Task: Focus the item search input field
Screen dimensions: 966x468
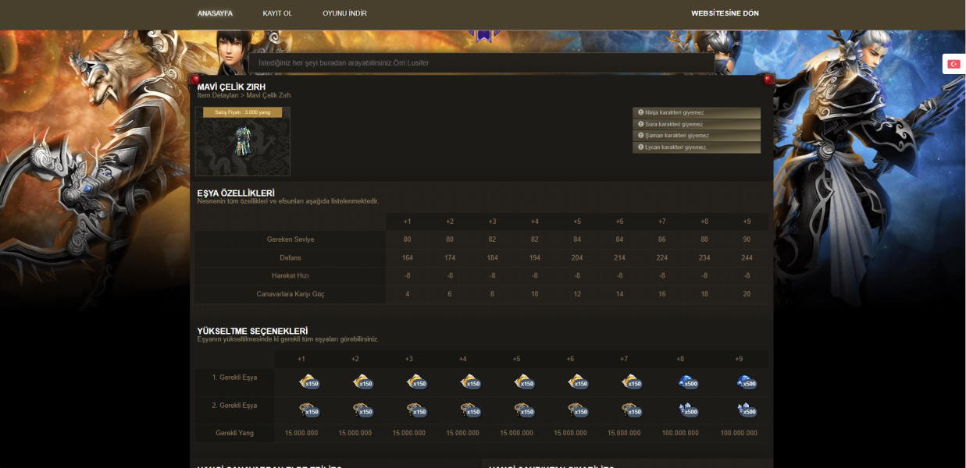Action: click(481, 62)
